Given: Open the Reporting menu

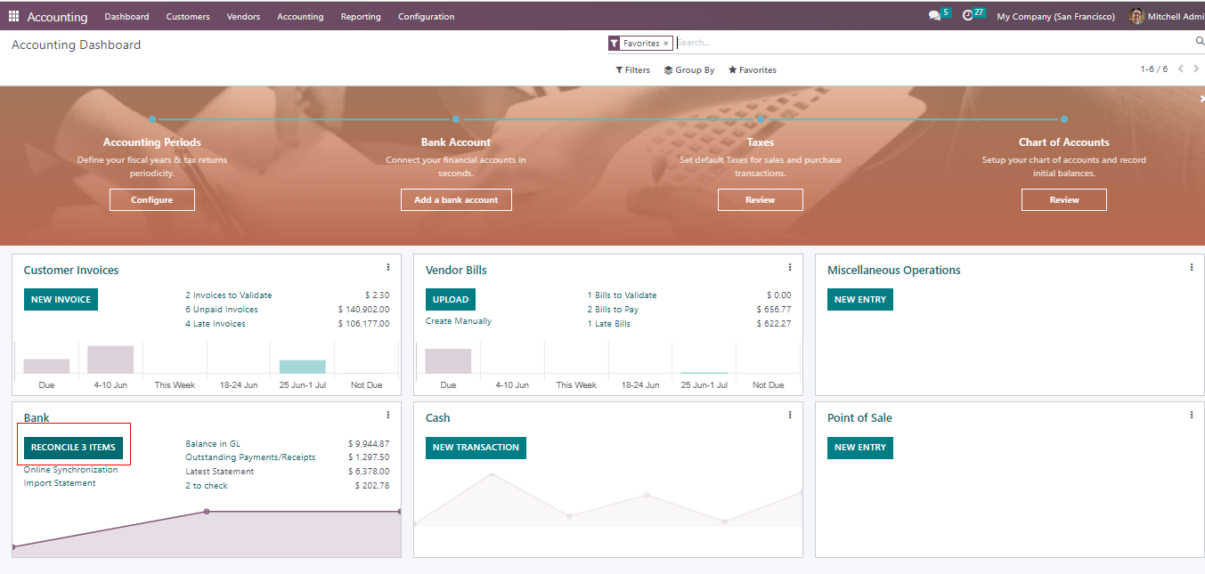Looking at the screenshot, I should pyautogui.click(x=361, y=17).
